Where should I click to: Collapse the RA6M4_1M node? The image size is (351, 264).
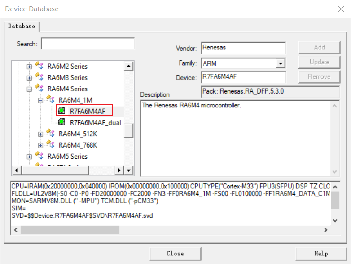pos(40,100)
